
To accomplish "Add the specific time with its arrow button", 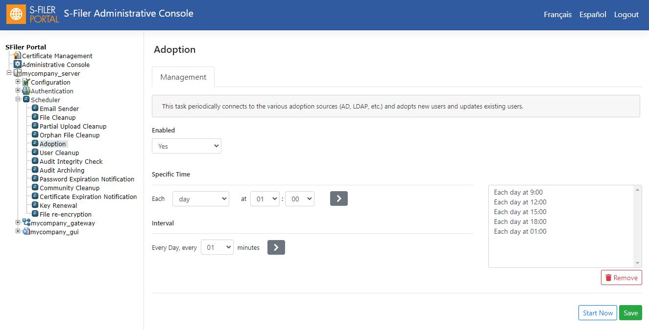I will [x=339, y=198].
